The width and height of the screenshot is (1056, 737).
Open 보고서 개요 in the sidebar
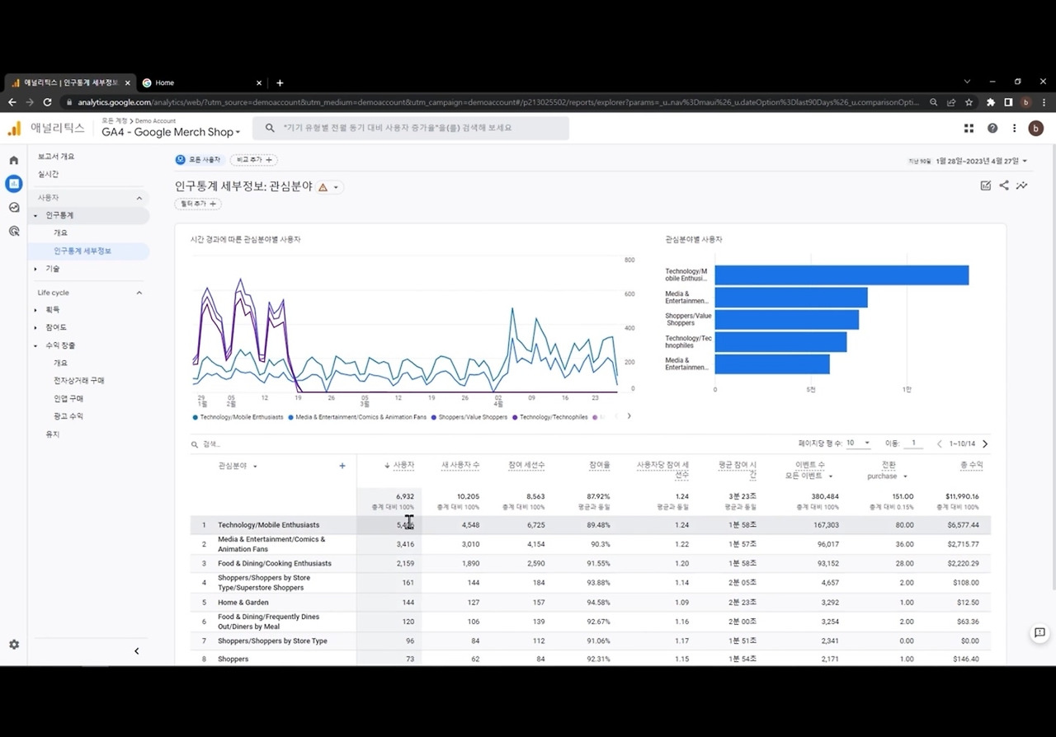[x=56, y=156]
